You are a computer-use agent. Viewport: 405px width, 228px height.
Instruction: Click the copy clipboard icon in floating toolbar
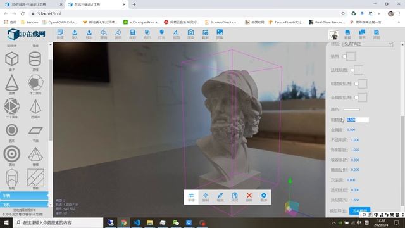(235, 197)
